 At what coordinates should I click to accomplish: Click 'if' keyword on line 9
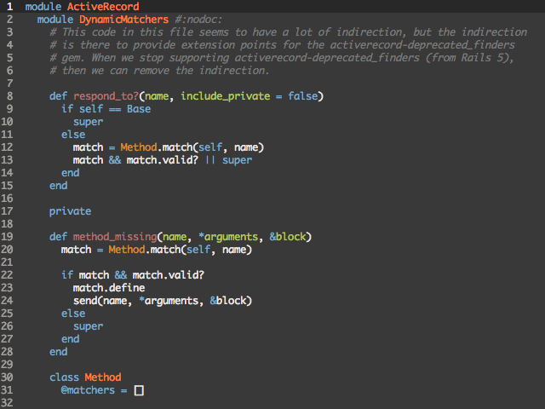click(x=67, y=109)
